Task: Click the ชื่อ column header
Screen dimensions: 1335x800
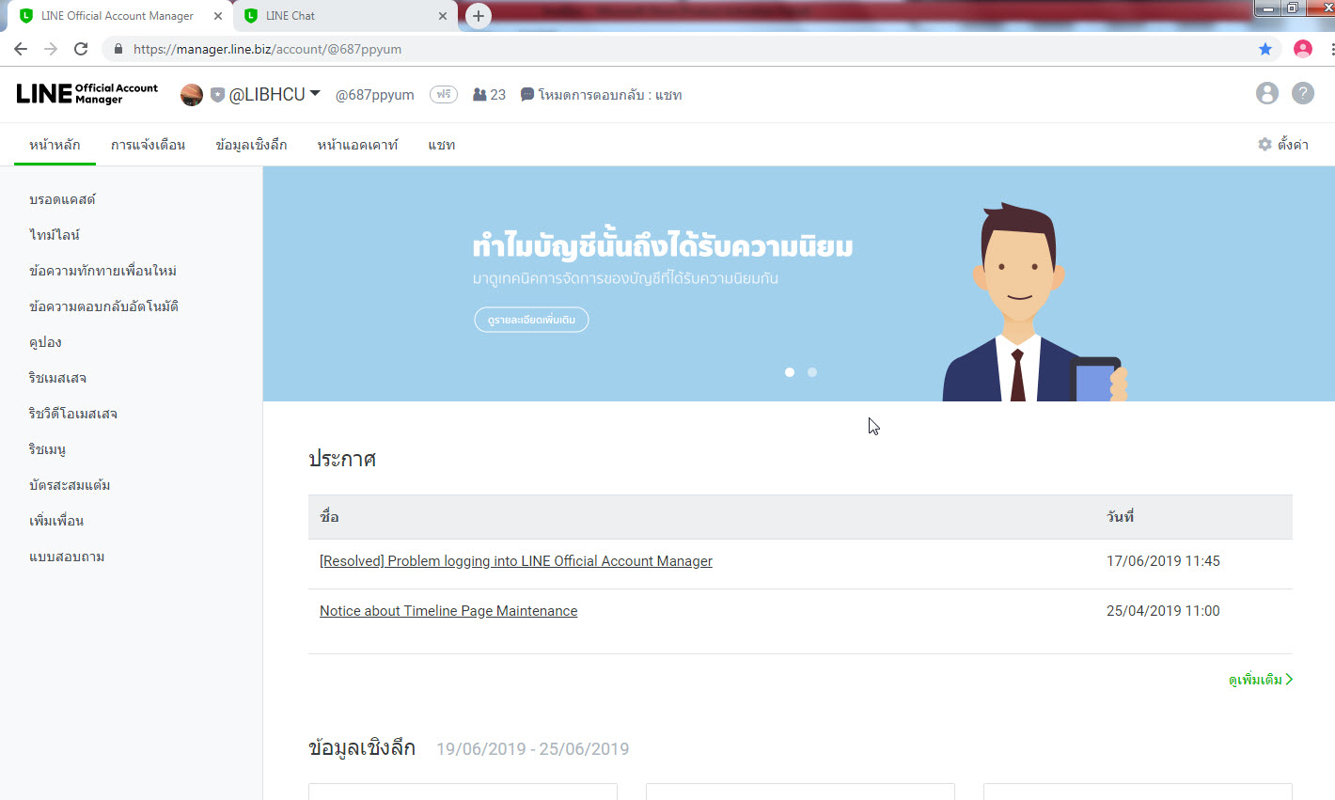Action: (329, 517)
